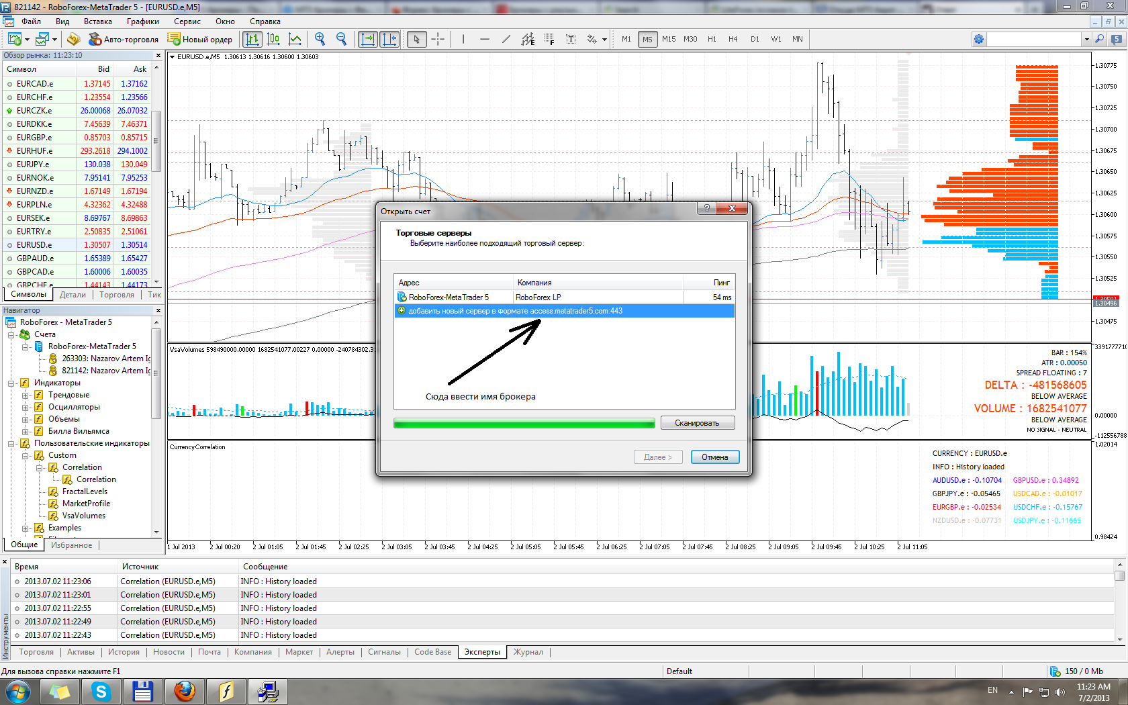The width and height of the screenshot is (1128, 705).
Task: Pick the equidistant channel tool
Action: click(528, 39)
